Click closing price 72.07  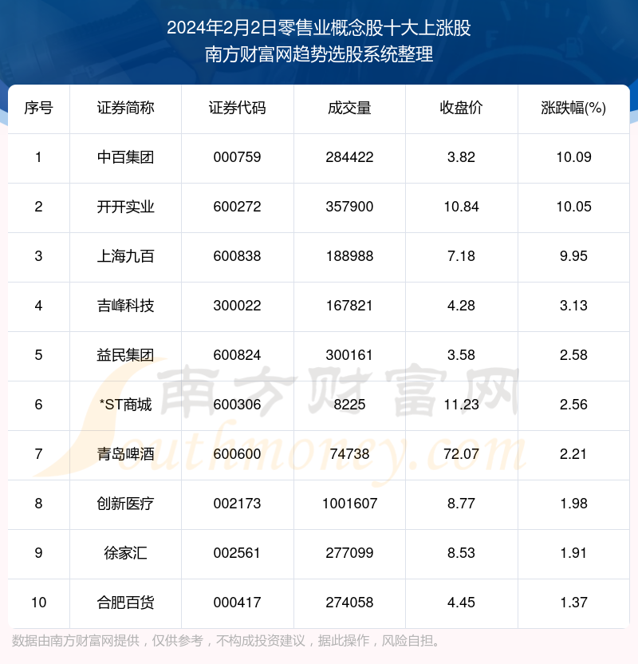point(461,454)
